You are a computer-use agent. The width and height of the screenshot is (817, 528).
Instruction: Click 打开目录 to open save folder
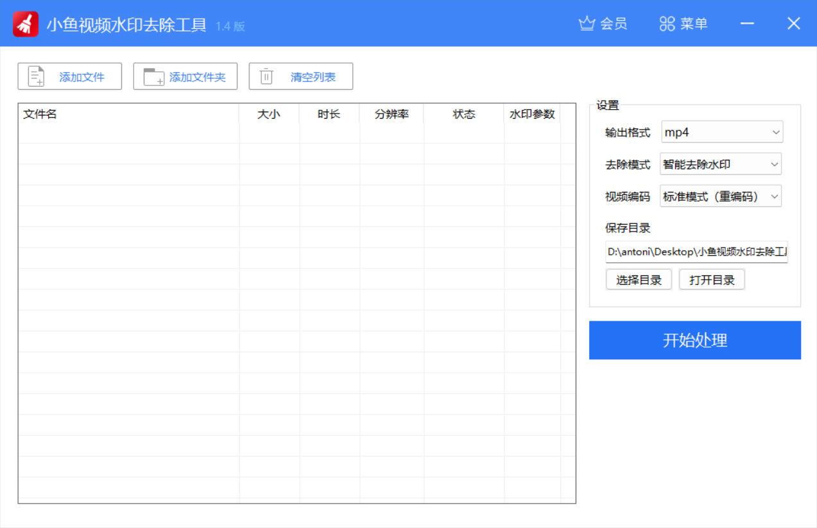coord(712,279)
